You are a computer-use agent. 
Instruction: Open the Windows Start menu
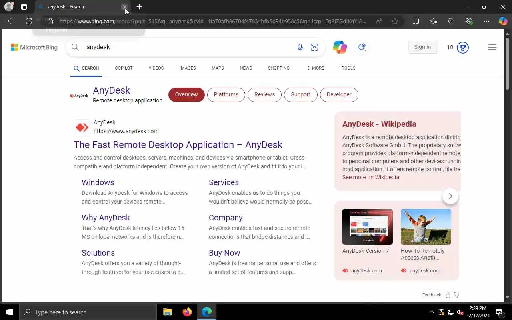(x=10, y=312)
